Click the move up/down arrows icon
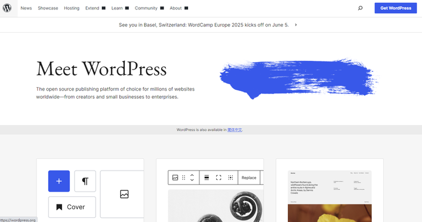Viewport: 422px width, 222px height. (x=192, y=178)
